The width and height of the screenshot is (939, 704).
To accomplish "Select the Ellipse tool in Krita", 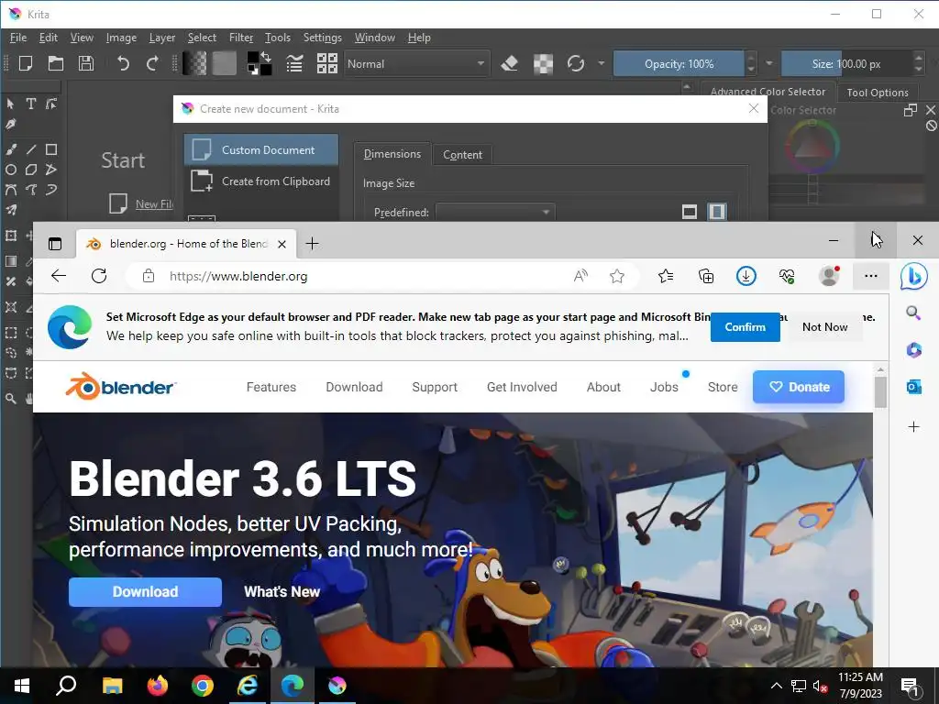I will pyautogui.click(x=10, y=170).
